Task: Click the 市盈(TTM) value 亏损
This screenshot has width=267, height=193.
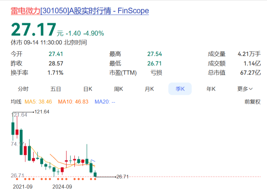Action: click(x=156, y=73)
